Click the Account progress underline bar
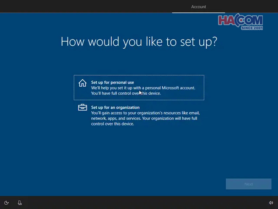Screen dimensions: 278x209 tap(198, 12)
